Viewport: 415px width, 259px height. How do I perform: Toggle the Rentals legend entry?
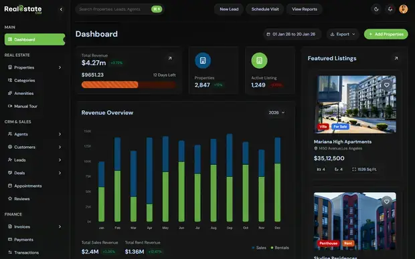click(x=280, y=248)
